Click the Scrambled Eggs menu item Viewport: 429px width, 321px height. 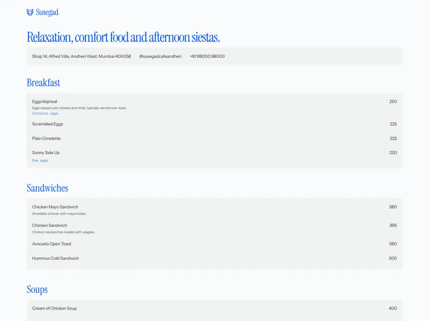point(47,124)
